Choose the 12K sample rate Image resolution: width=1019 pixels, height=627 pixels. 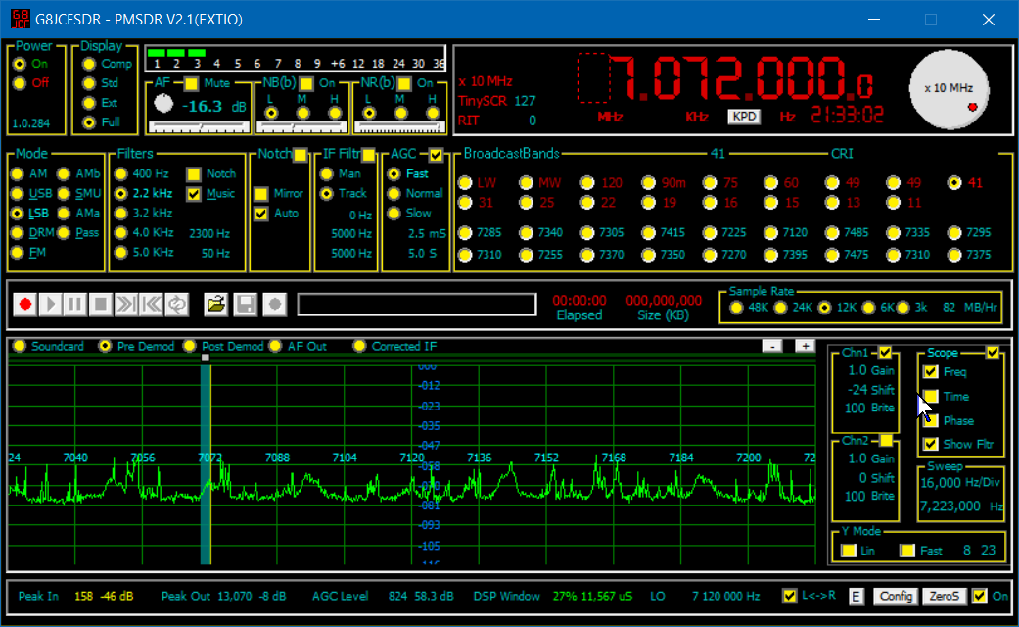pyautogui.click(x=826, y=306)
